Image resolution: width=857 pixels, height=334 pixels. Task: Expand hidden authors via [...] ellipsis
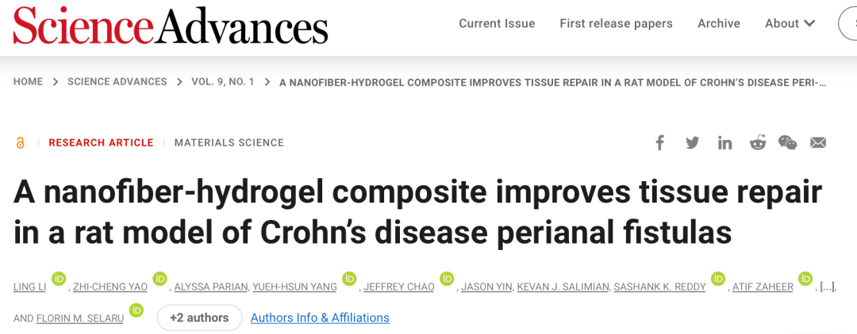click(x=825, y=287)
